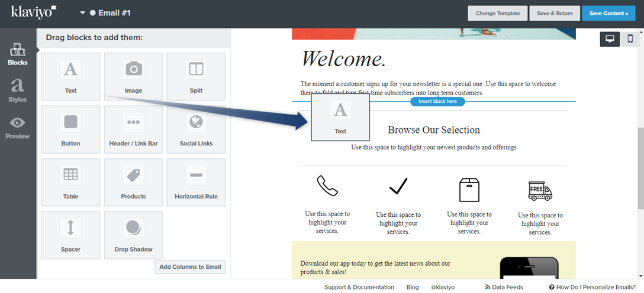Click the package box icon in email
This screenshot has height=293, width=644.
click(x=469, y=190)
